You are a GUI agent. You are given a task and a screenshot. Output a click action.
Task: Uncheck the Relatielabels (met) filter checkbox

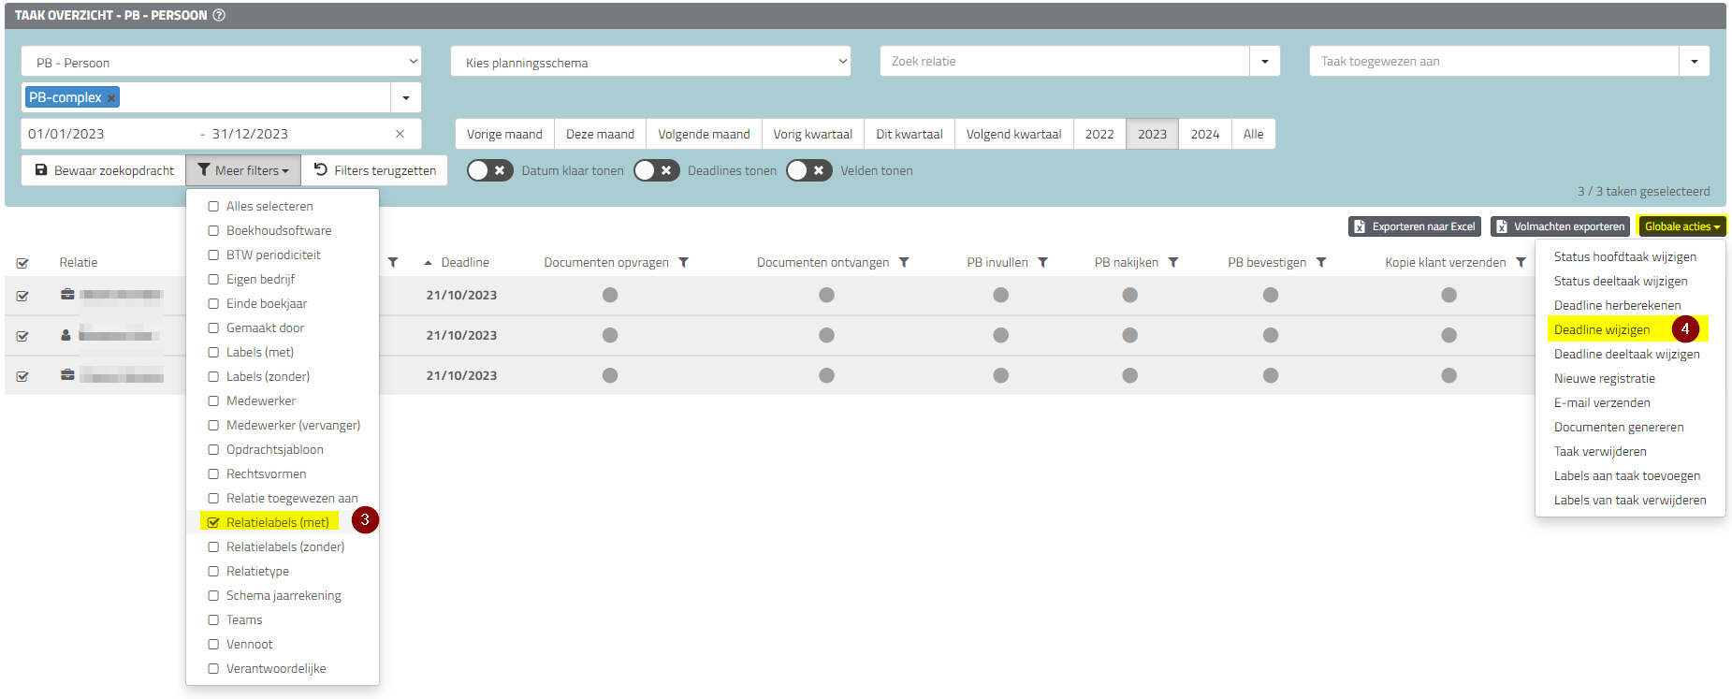click(213, 523)
